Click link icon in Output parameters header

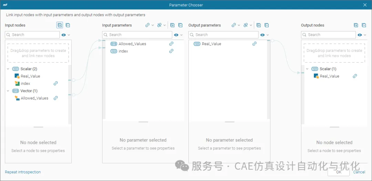(x=234, y=25)
